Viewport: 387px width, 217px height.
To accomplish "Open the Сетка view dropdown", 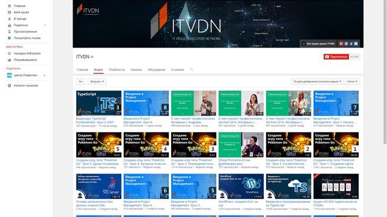I will [352, 81].
